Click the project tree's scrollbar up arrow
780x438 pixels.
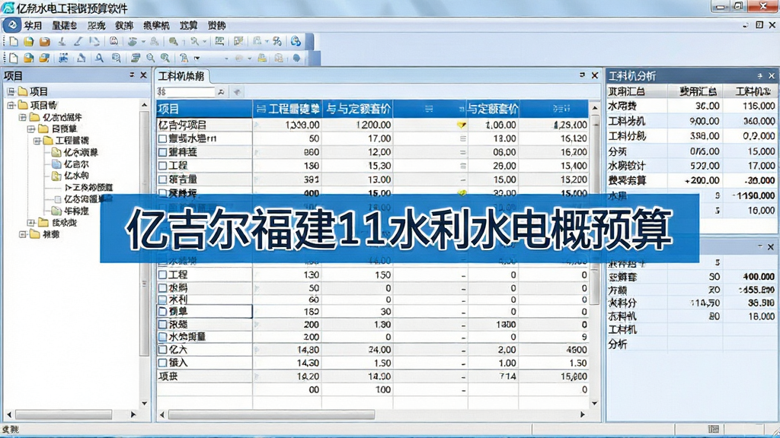coord(144,105)
